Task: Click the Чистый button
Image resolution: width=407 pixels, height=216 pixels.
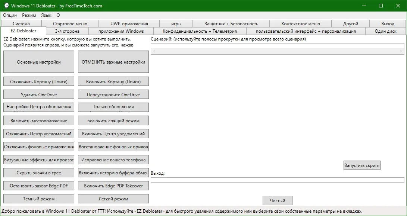Action: (278, 200)
